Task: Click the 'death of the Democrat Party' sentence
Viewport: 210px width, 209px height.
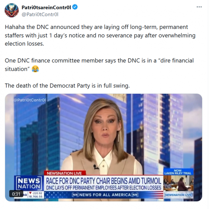Action: (x=67, y=86)
